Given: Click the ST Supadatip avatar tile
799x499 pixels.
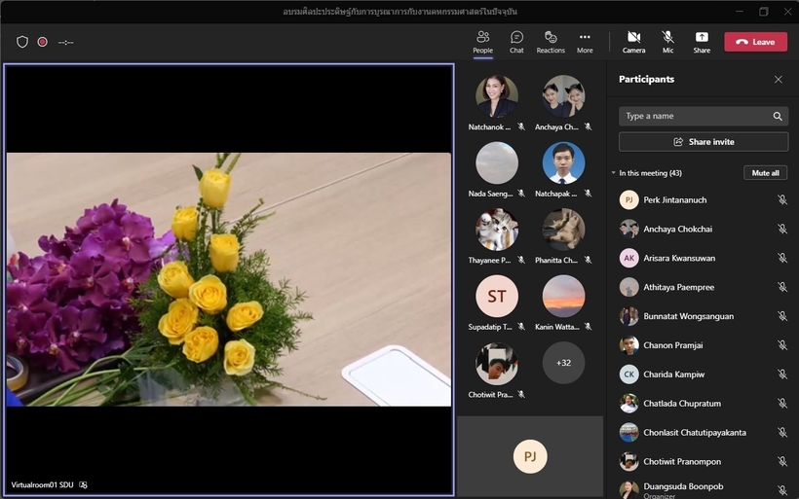Looking at the screenshot, I should [497, 296].
